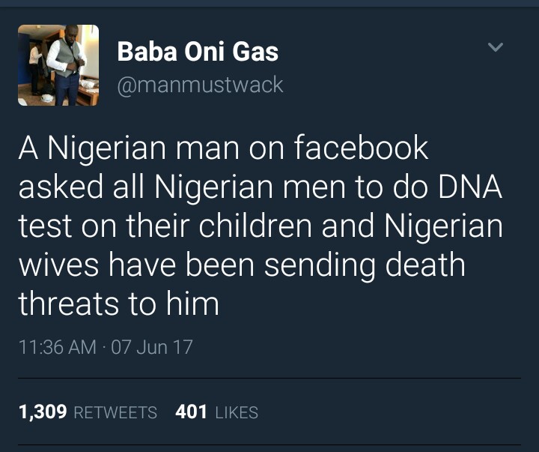This screenshot has width=539, height=452.
Task: Open the 11:36 AM timestamp
Action: (x=58, y=347)
